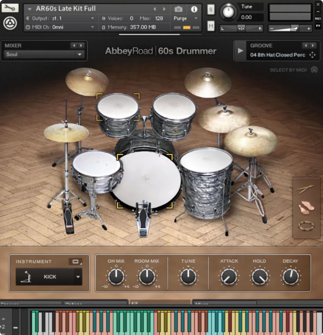Click the Tune value 0.00 field
323x335 pixels.
[251, 17]
